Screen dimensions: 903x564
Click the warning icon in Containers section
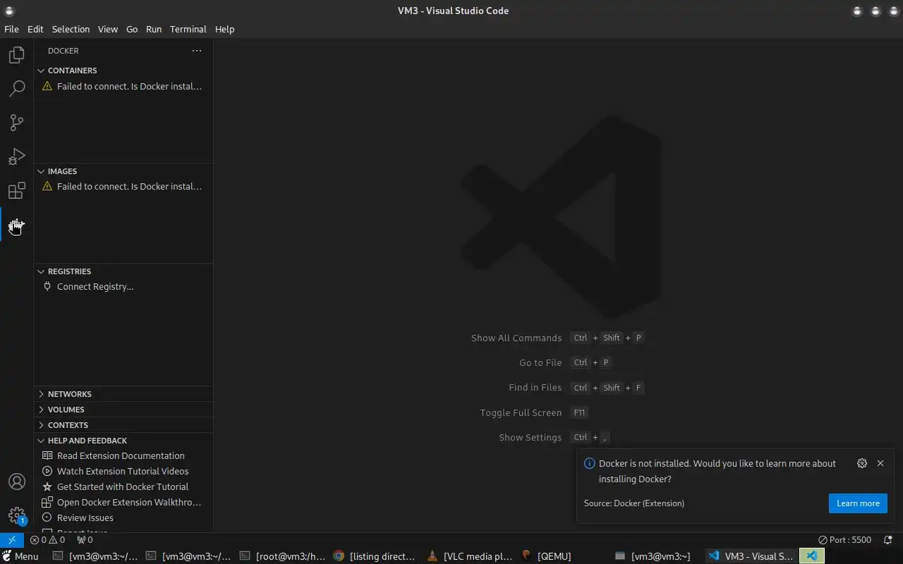[47, 86]
